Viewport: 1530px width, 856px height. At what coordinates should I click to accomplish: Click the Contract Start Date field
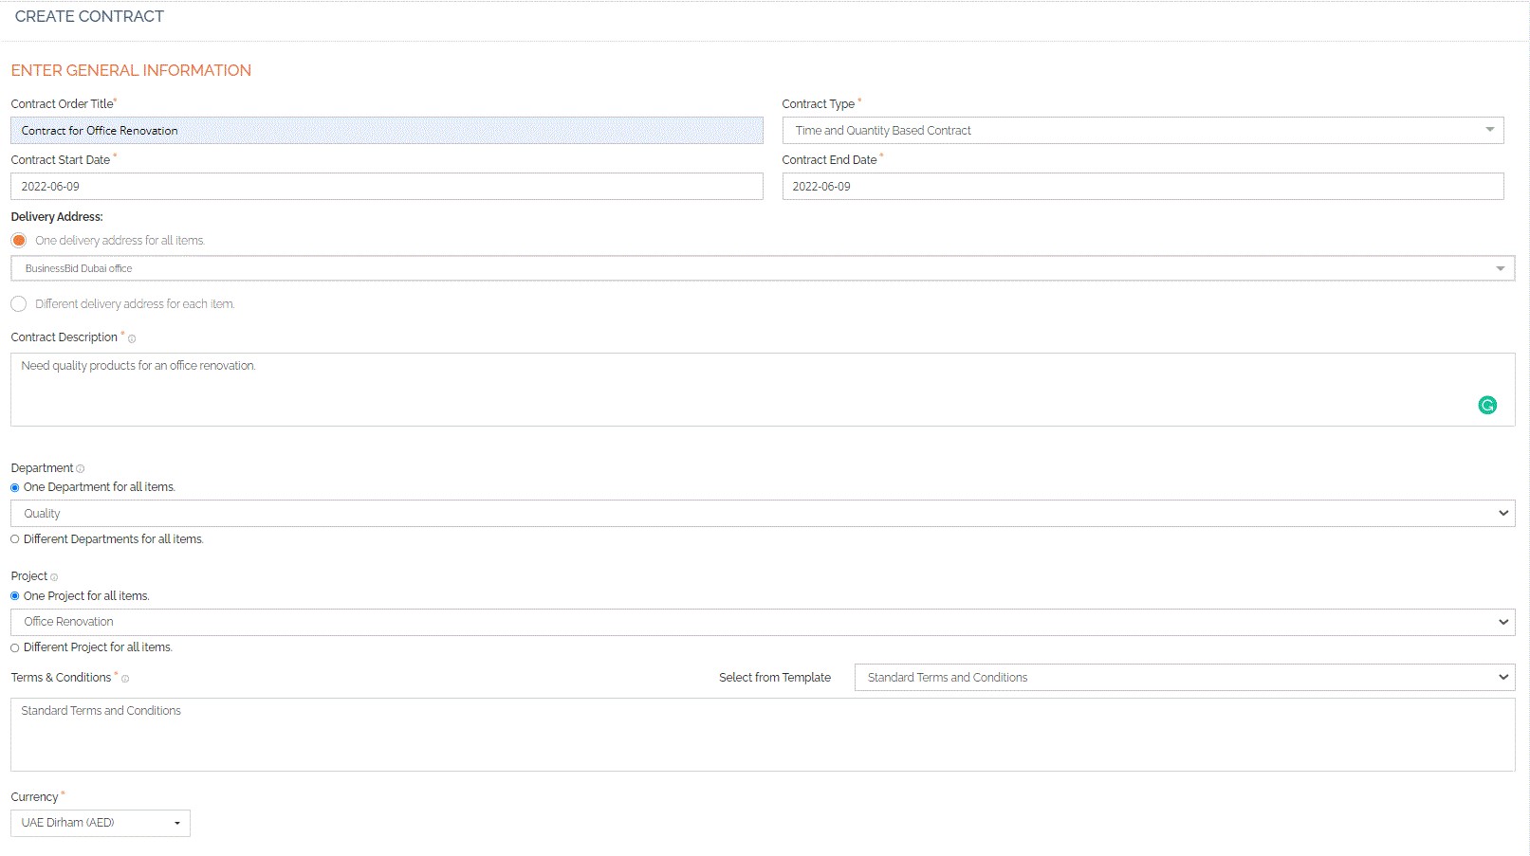point(387,187)
